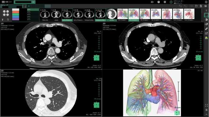This screenshot has height=117, width=209.
Task: Open the highlighted second VR rendering thumbnail
Action: coord(134,15)
